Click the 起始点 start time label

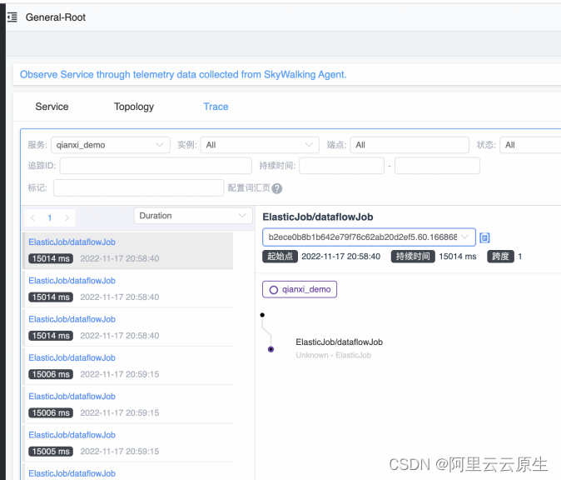[280, 257]
